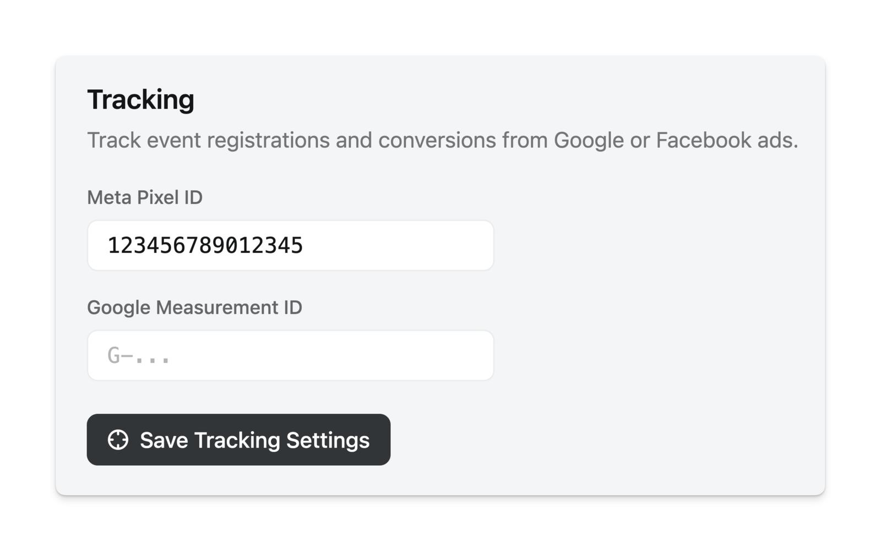Click the number 123456789012345 in the field
This screenshot has height=551, width=881.
pyautogui.click(x=205, y=246)
